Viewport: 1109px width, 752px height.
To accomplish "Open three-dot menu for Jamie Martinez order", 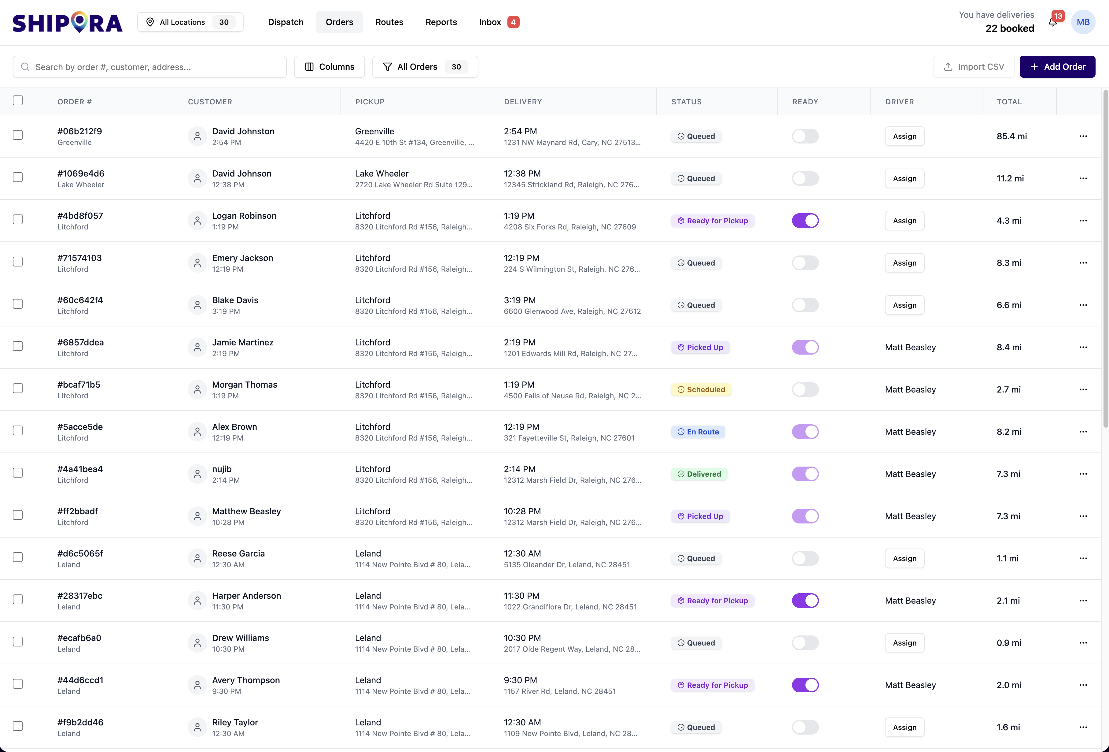I will [x=1083, y=347].
